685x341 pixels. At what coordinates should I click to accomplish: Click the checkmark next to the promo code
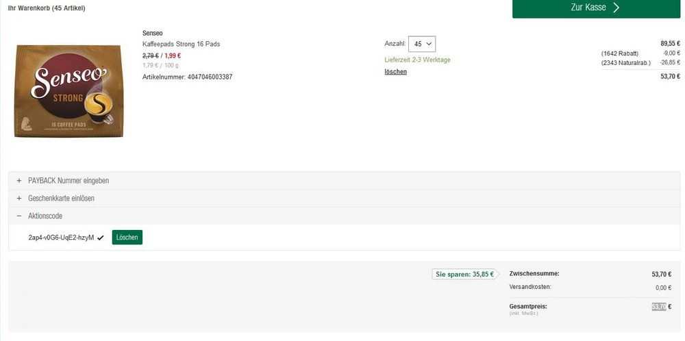[x=101, y=238]
